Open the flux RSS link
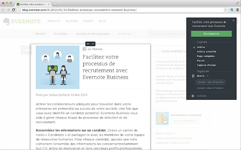Viewport: 241px width, 150px height. (x=184, y=143)
